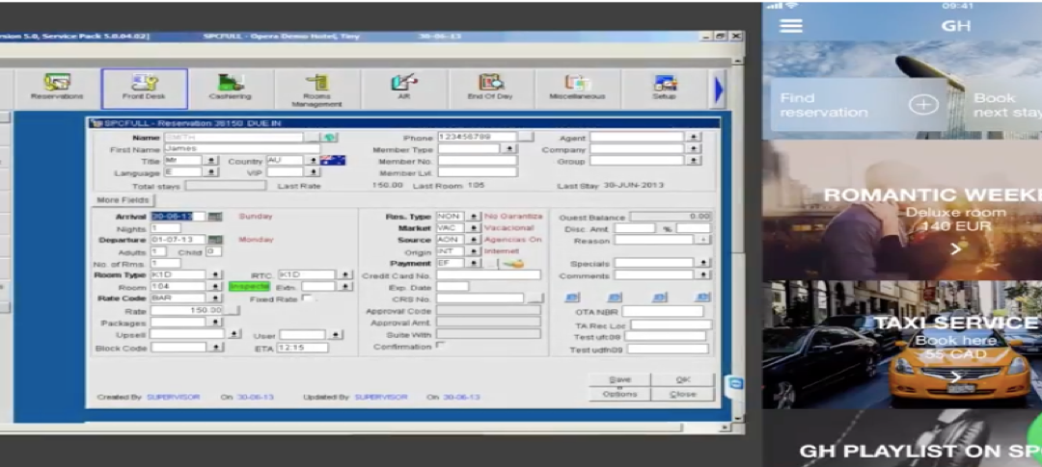
Task: Tap Book next stay tile in GH app
Action: 1002,105
